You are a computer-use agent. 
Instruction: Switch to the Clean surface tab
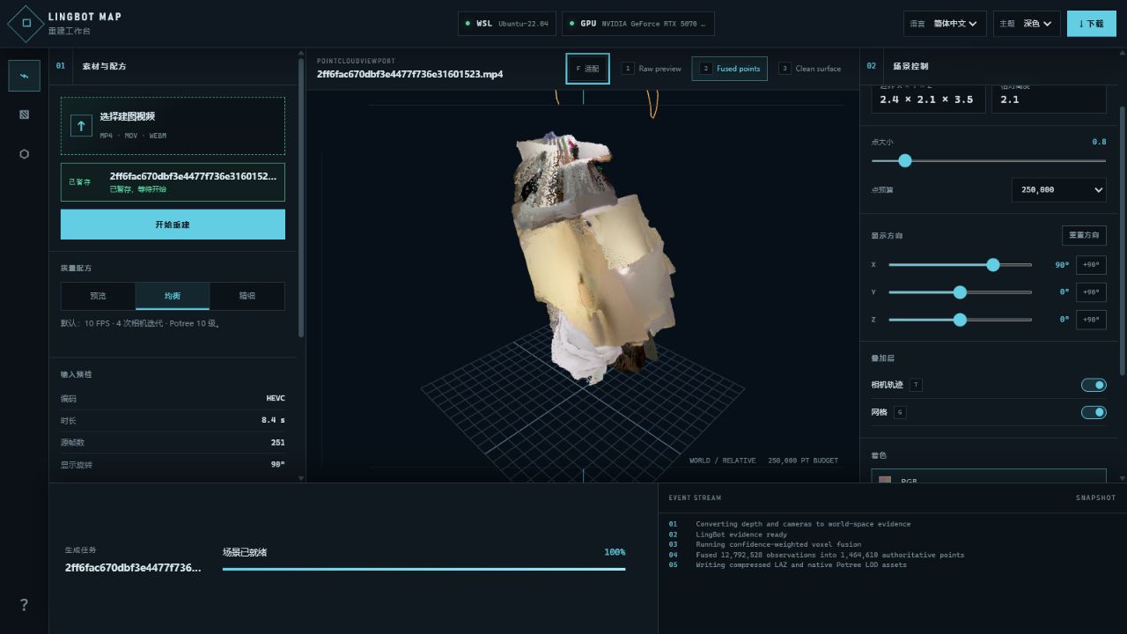click(x=810, y=69)
